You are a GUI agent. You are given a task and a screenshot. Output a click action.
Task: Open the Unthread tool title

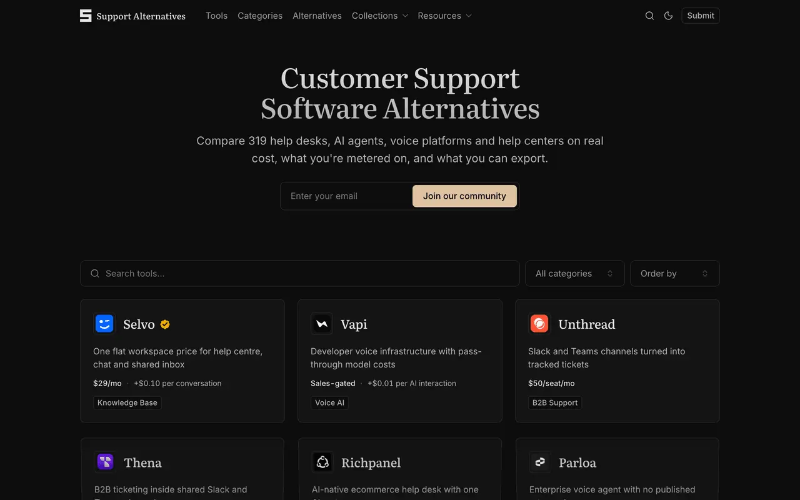[587, 324]
